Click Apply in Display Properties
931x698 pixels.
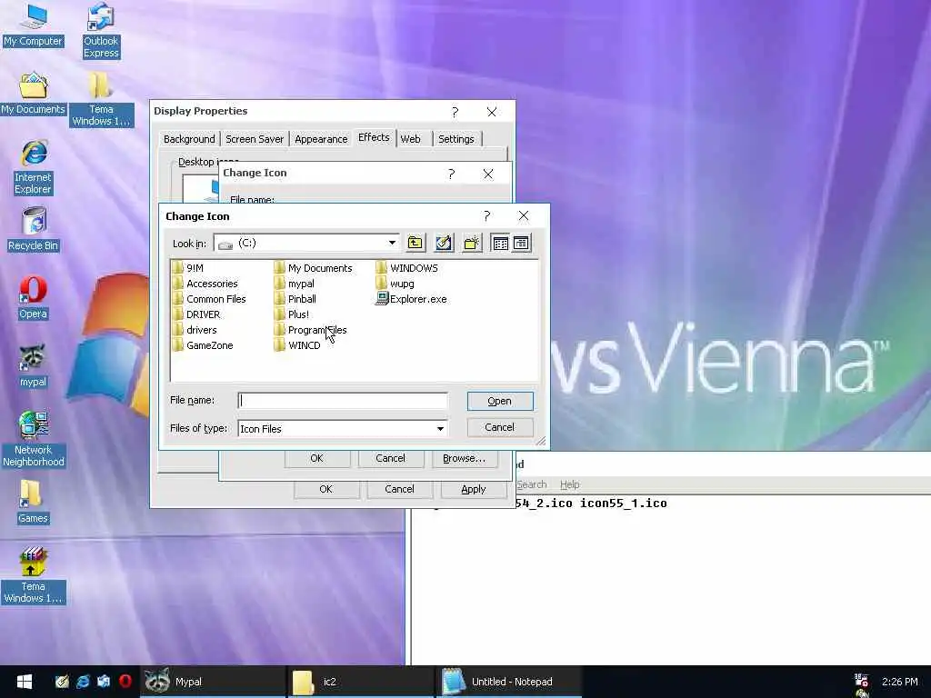pyautogui.click(x=473, y=489)
